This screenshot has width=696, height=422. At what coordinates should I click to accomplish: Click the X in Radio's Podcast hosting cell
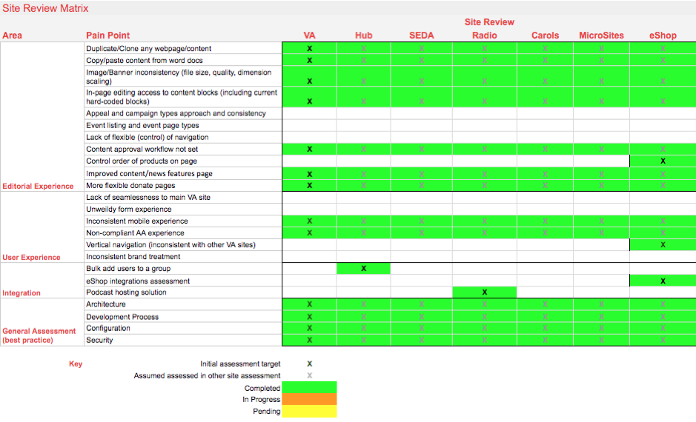[x=484, y=292]
